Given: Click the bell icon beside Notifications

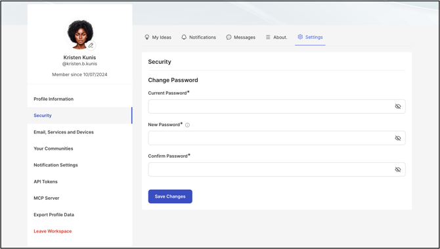Looking at the screenshot, I should click(184, 37).
